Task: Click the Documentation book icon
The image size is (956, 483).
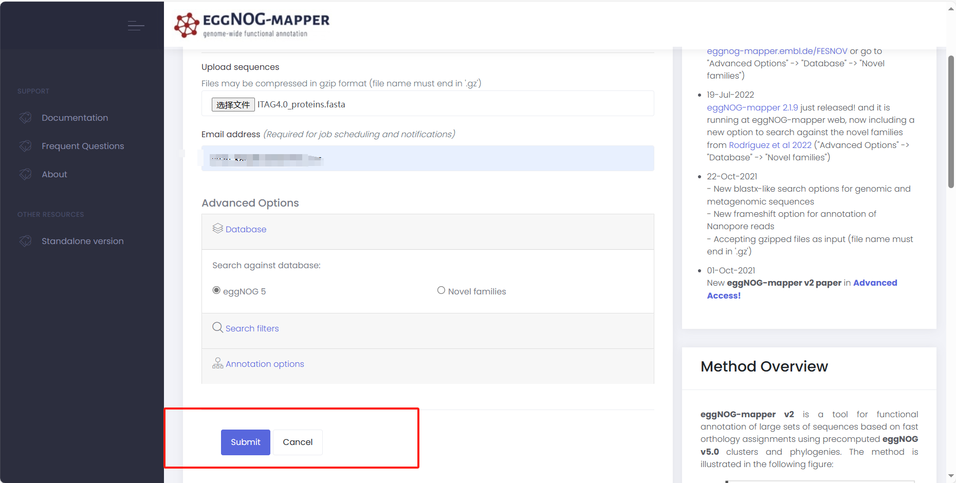Action: tap(25, 117)
